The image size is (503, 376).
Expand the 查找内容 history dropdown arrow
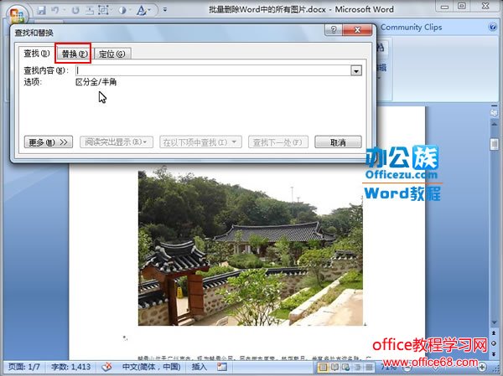(356, 70)
